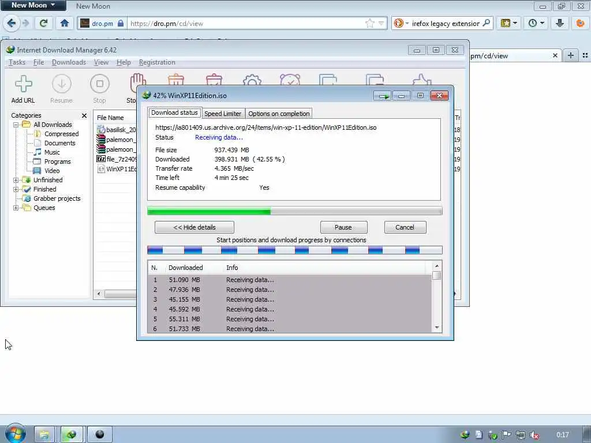This screenshot has height=443, width=591.
Task: Click the greyed Resume toolbar icon
Action: click(x=61, y=84)
